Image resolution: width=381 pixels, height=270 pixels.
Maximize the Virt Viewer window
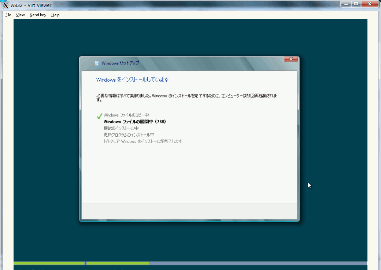(x=356, y=4)
